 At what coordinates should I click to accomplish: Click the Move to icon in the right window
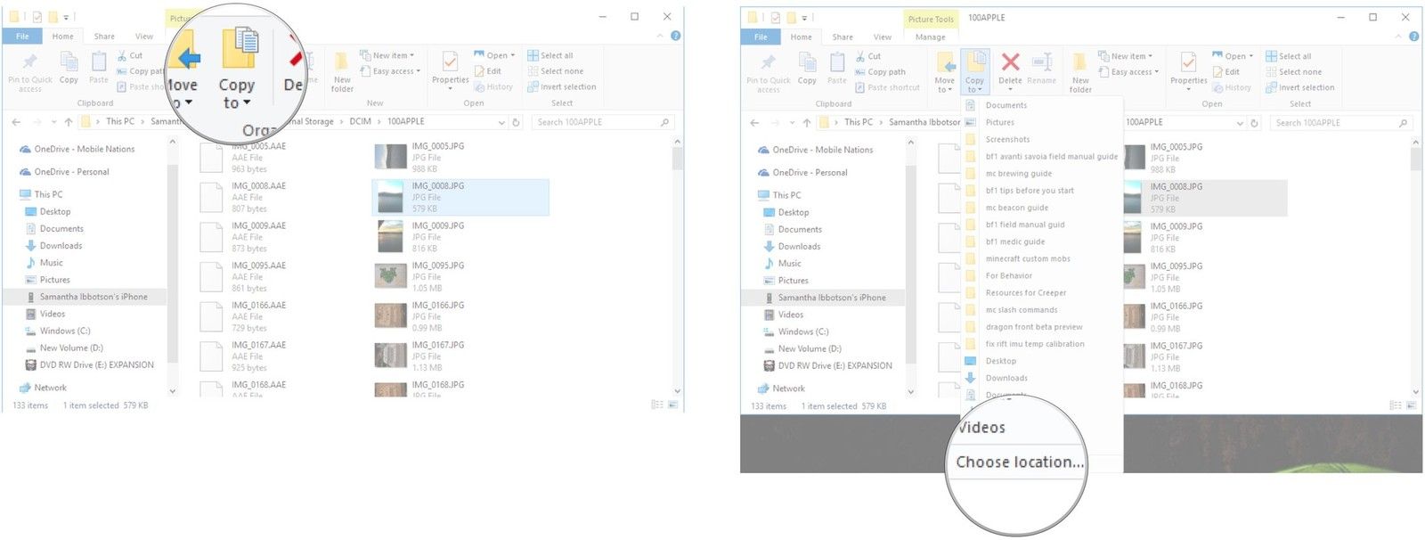click(x=945, y=71)
